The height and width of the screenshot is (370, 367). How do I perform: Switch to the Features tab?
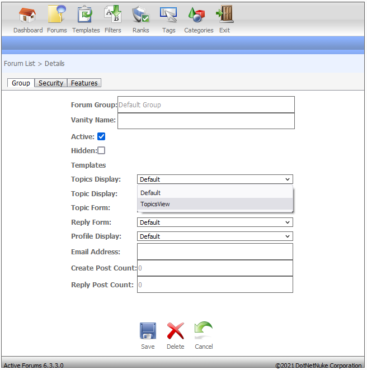point(84,83)
